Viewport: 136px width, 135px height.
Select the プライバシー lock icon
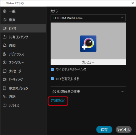5,62
